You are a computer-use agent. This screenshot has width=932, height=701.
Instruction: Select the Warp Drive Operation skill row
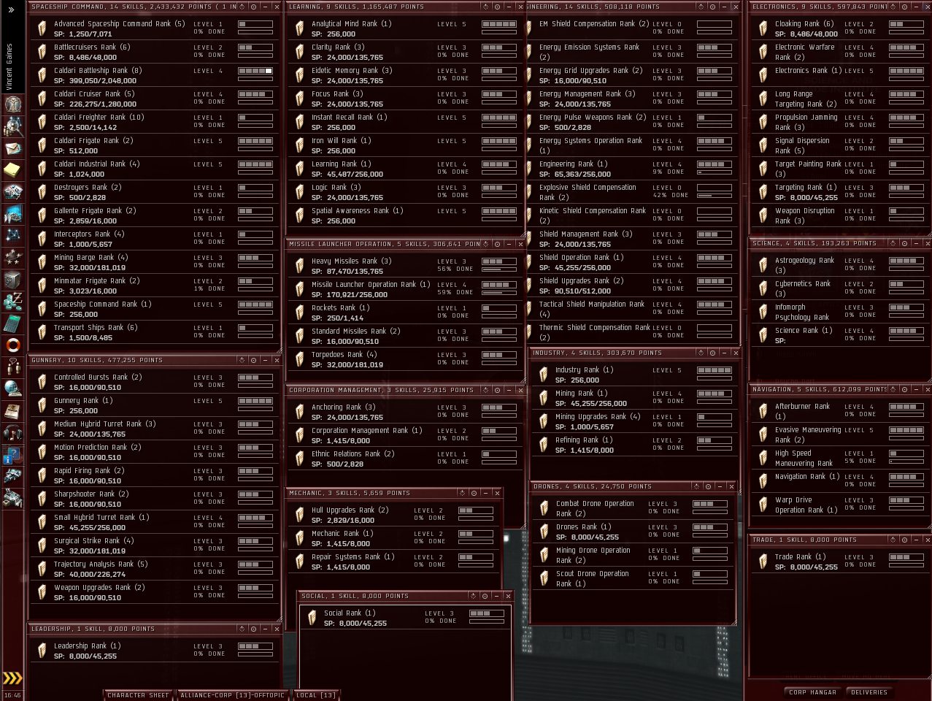click(x=841, y=505)
